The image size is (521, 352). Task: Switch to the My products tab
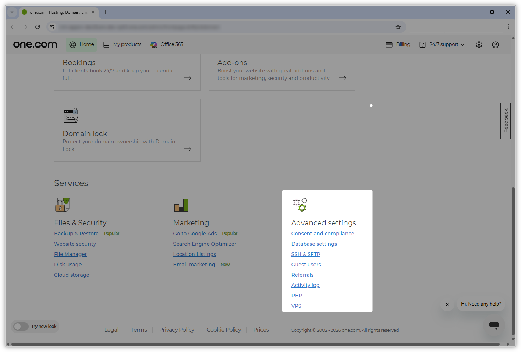pyautogui.click(x=122, y=44)
